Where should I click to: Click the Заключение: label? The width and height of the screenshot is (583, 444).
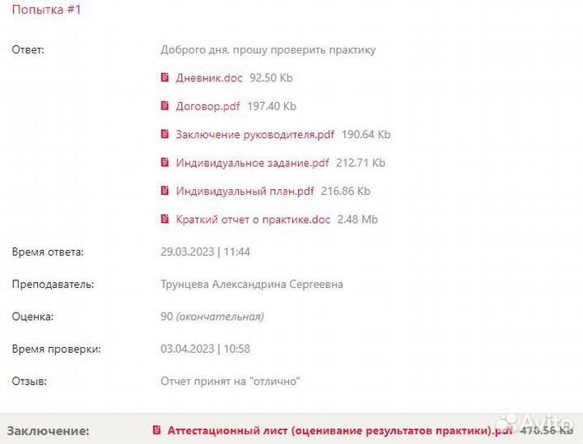click(x=48, y=431)
